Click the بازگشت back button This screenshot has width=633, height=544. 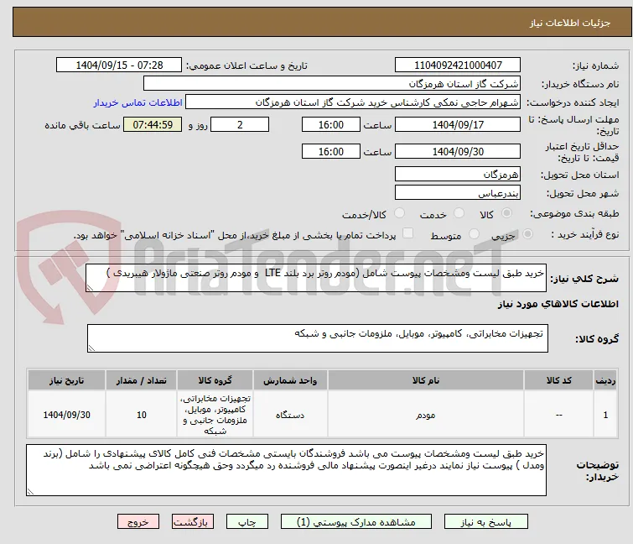tap(193, 522)
